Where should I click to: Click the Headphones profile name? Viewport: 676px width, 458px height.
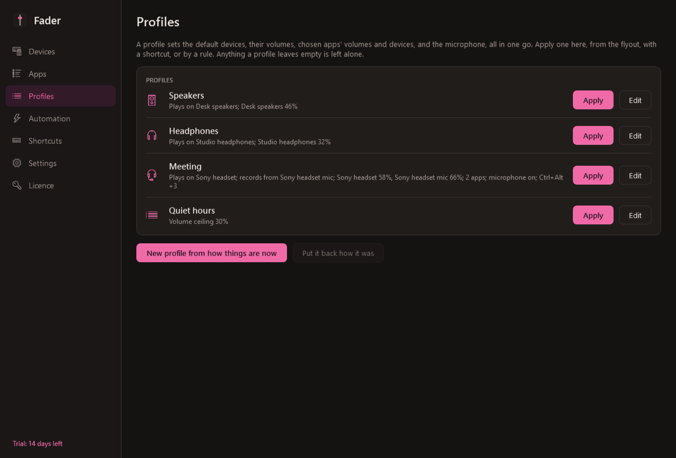tap(193, 131)
